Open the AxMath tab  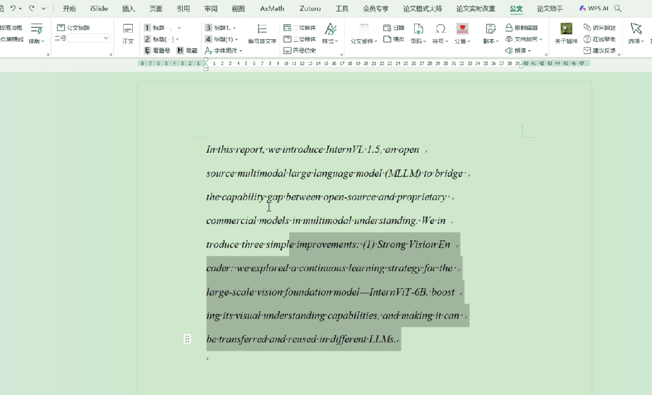272,8
